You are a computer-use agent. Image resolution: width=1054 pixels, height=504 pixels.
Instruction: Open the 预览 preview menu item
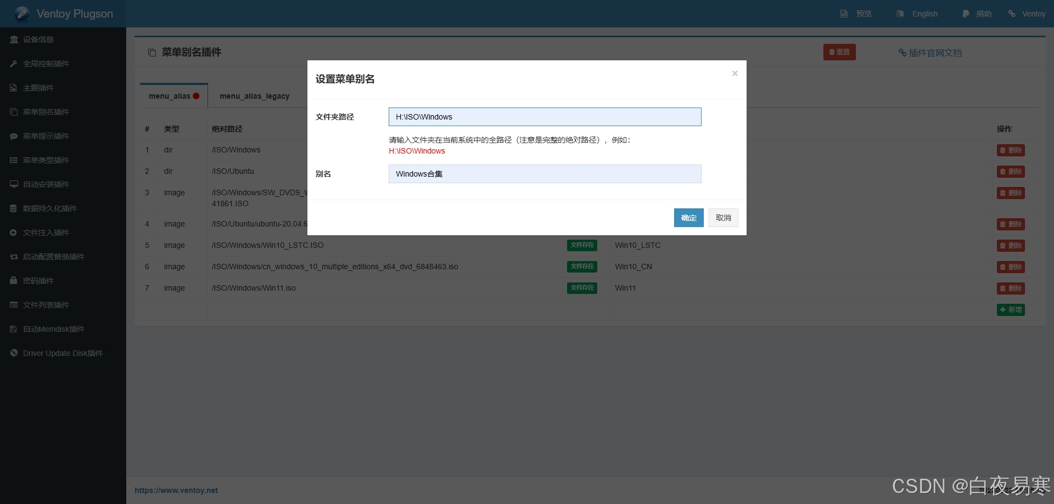pos(864,14)
